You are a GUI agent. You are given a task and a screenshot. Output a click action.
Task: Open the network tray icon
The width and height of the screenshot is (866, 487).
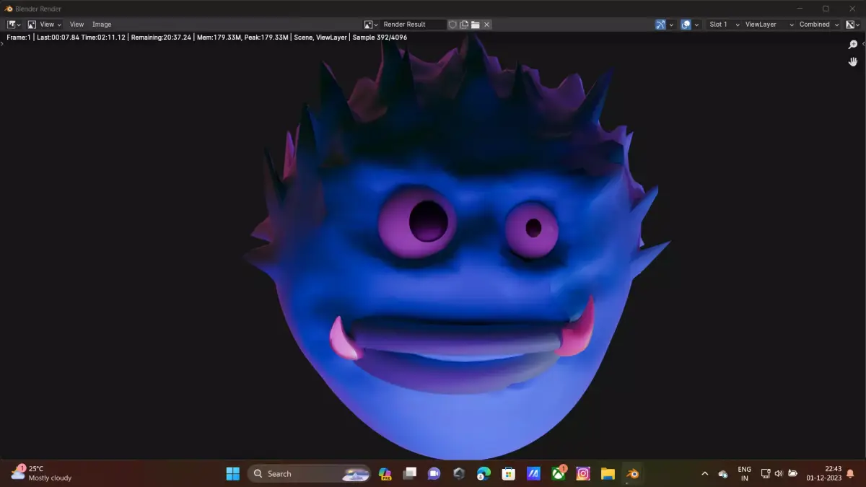click(x=766, y=474)
